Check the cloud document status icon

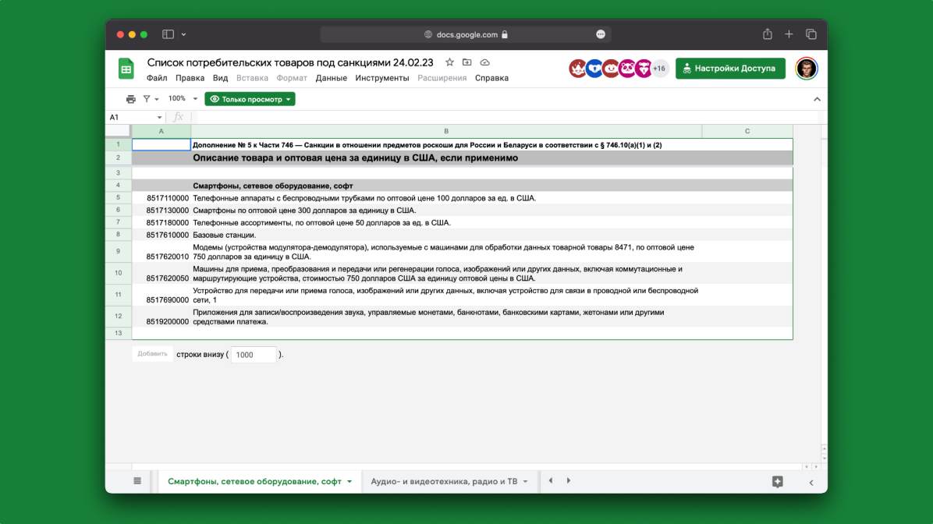484,62
